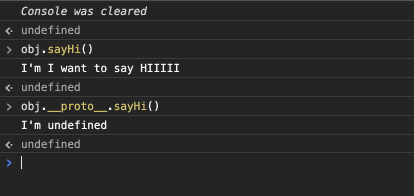Viewport: 414px width, 196px height.
Task: Click sayHi in the obj.__proto__.sayHi() command
Action: click(130, 106)
